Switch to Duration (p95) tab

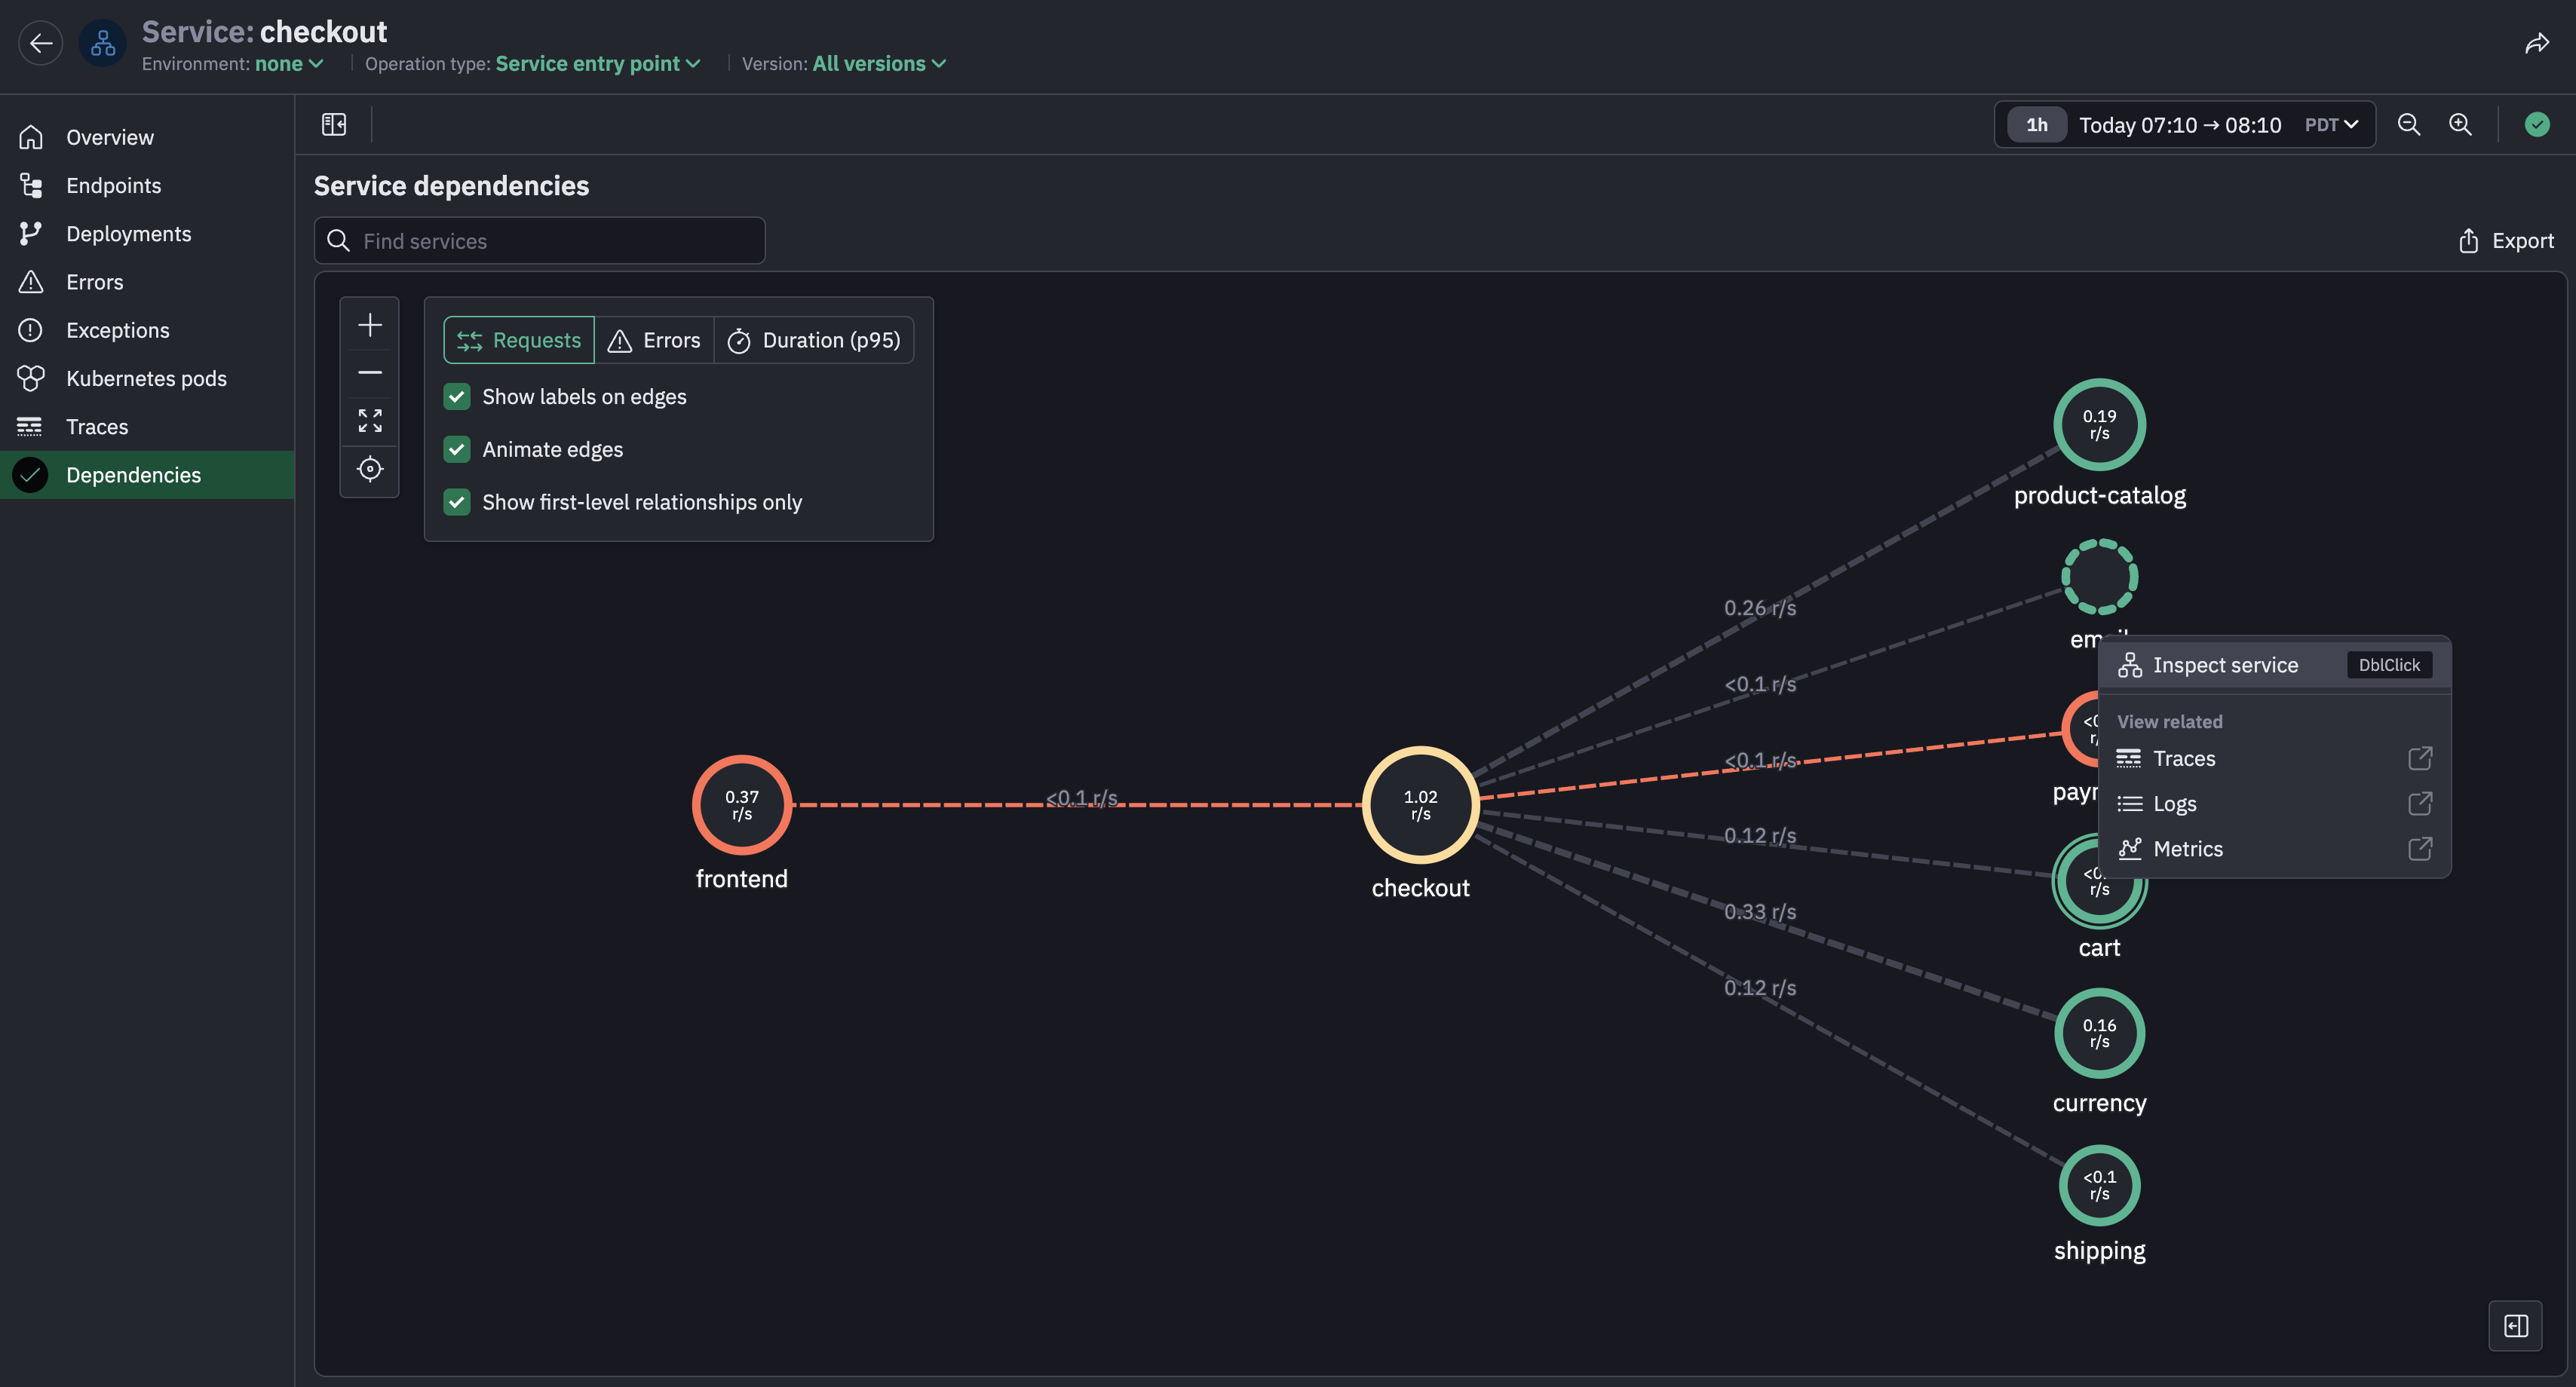814,341
